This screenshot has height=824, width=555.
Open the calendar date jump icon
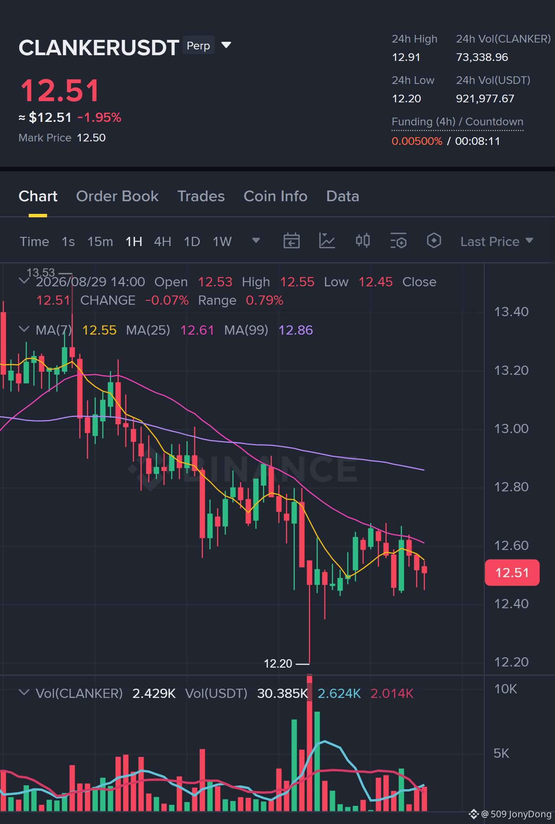tap(291, 241)
